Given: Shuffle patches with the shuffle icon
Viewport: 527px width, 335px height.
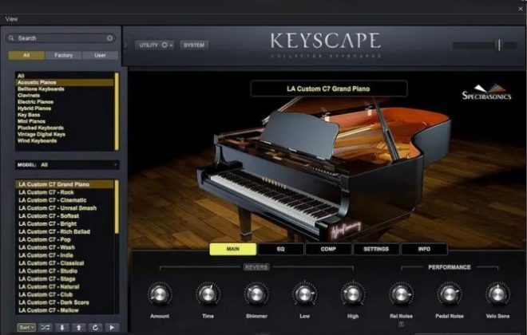Looking at the screenshot, I should coord(45,327).
